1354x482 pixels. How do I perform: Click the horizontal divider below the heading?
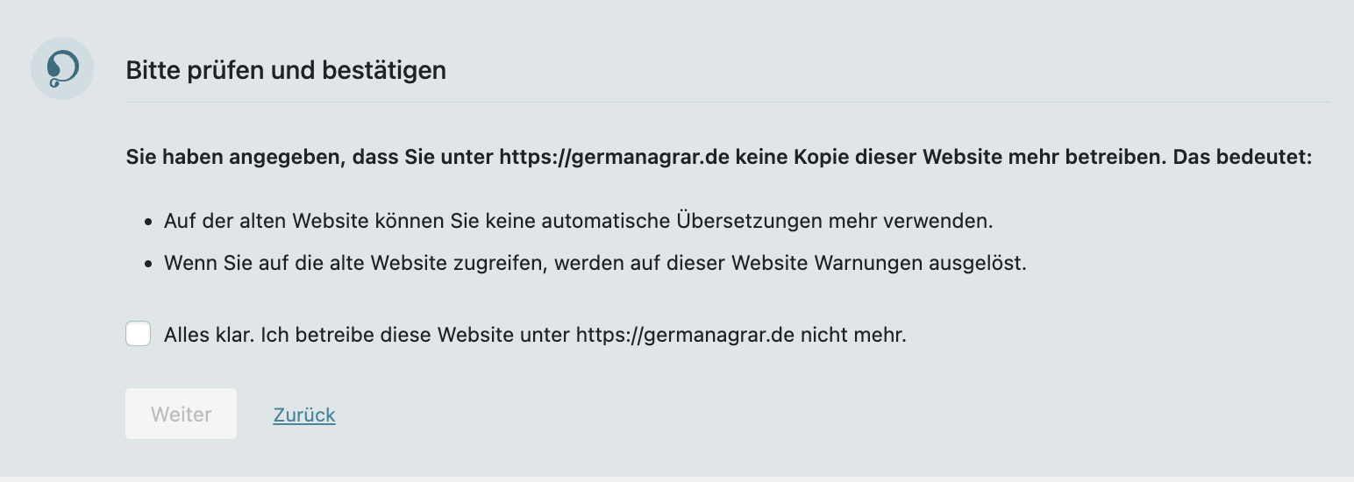[x=728, y=103]
